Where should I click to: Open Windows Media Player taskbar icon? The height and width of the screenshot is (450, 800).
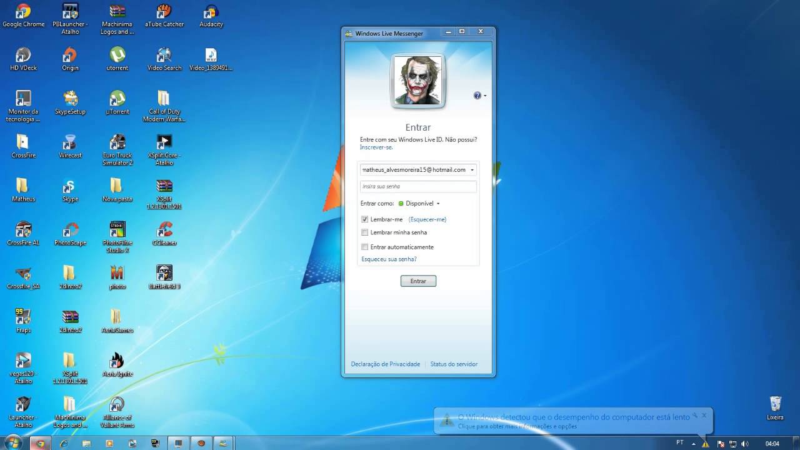pyautogui.click(x=109, y=443)
